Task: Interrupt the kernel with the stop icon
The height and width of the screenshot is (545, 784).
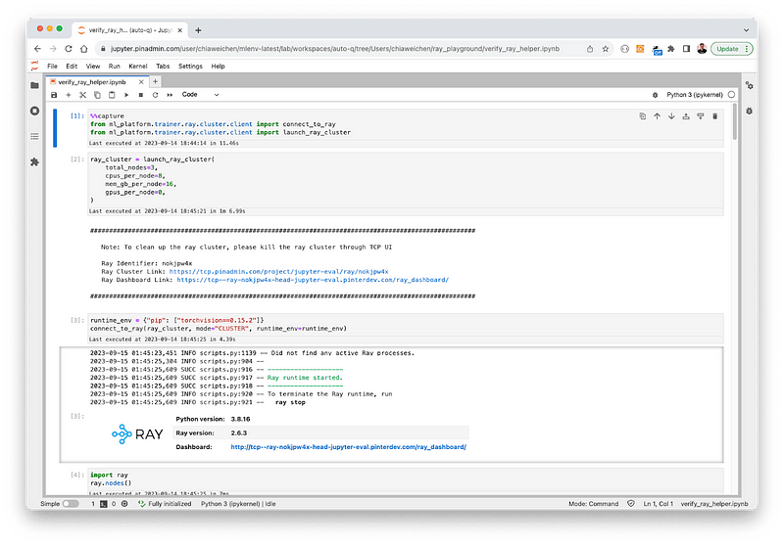Action: (x=141, y=95)
